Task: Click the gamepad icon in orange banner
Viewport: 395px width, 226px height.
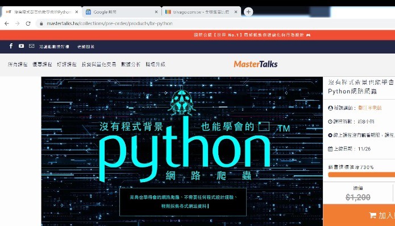Action: 309,35
